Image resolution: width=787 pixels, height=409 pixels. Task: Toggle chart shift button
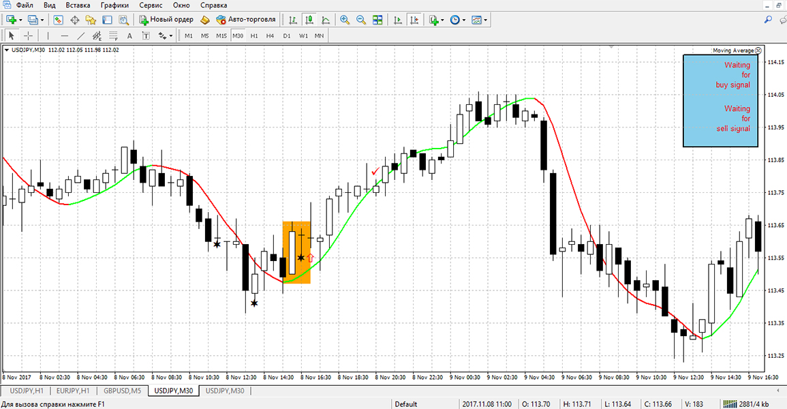coord(414,20)
